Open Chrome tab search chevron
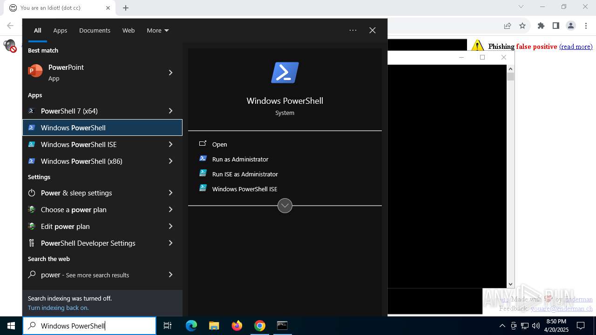 click(521, 7)
